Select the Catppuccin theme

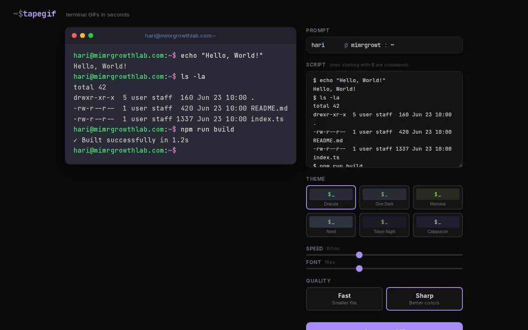[438, 225]
